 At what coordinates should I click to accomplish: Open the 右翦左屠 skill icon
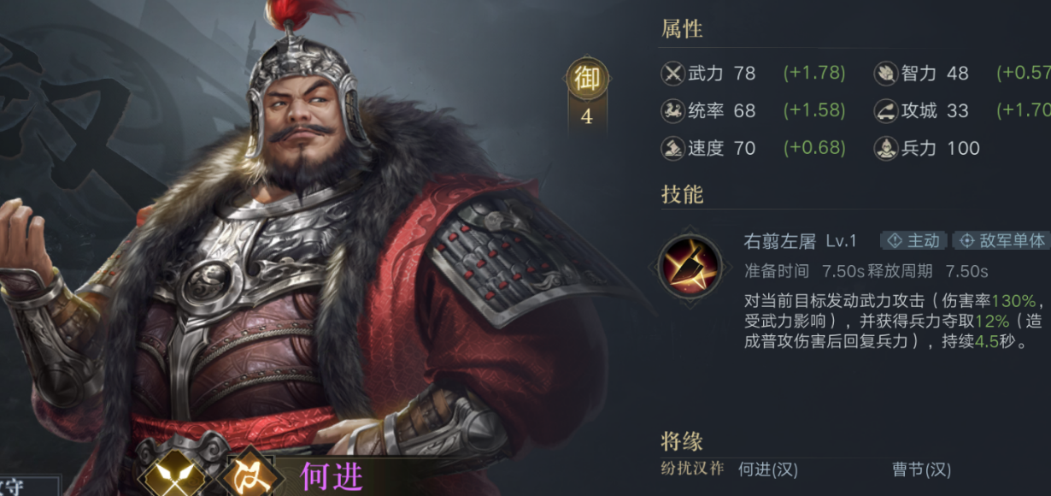click(690, 266)
